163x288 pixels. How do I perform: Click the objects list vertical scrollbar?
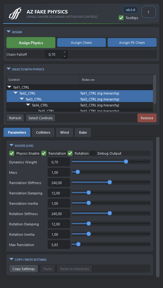[155, 89]
